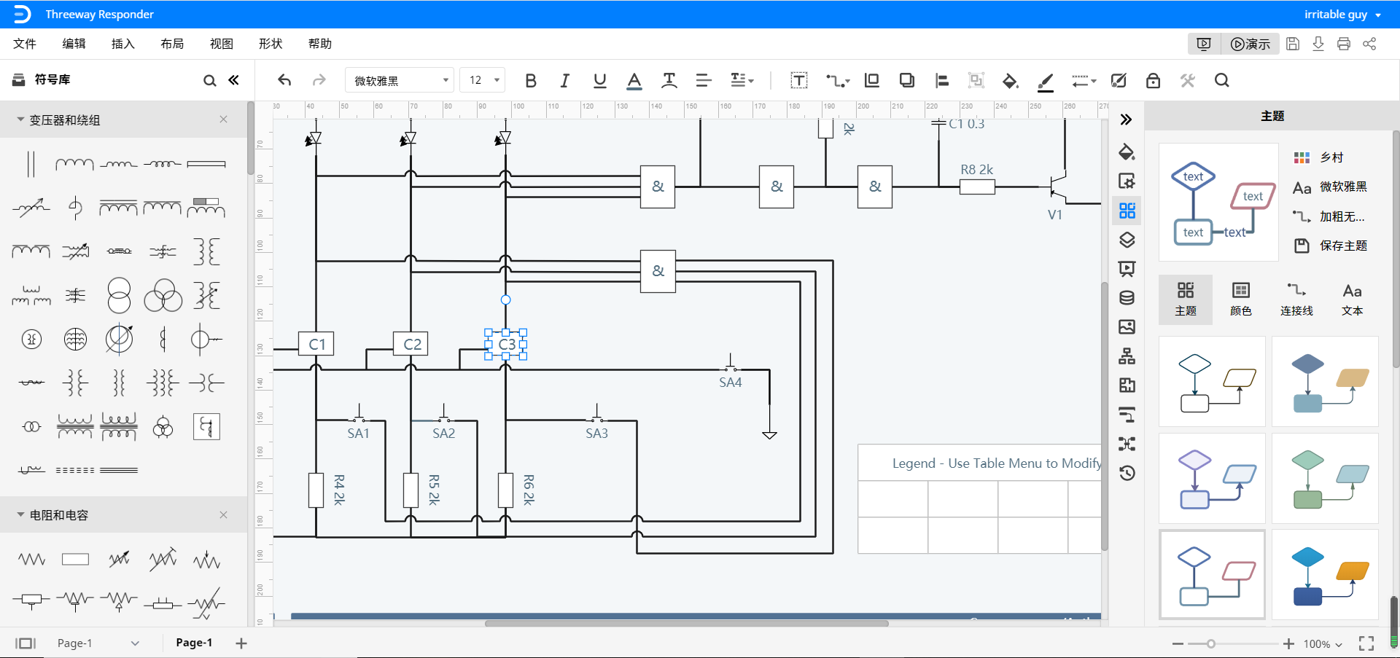Screen dimensions: 1400x658
Task: Open the font size dropdown showing 12
Action: point(483,80)
